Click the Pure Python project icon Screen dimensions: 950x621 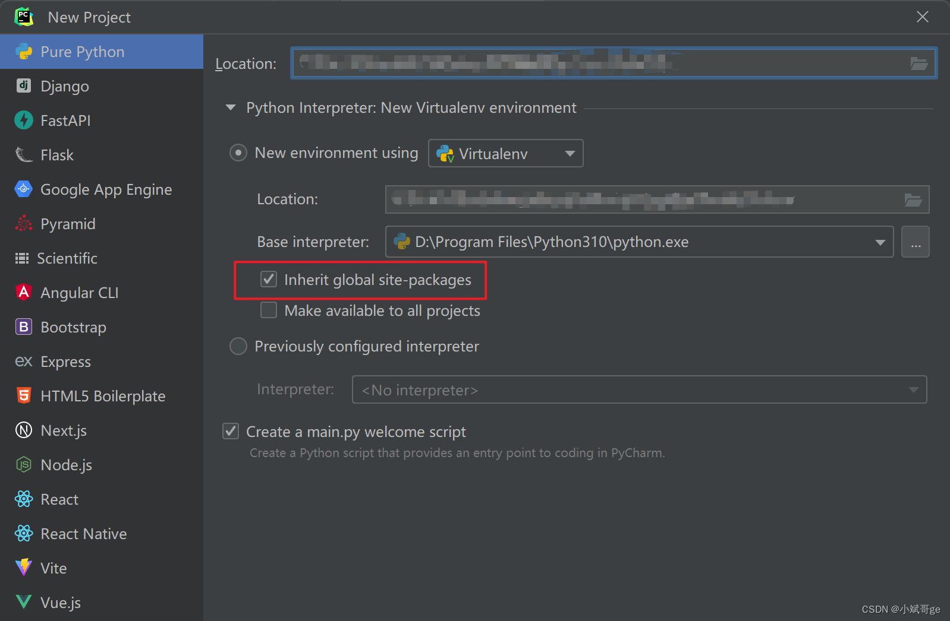pyautogui.click(x=24, y=52)
